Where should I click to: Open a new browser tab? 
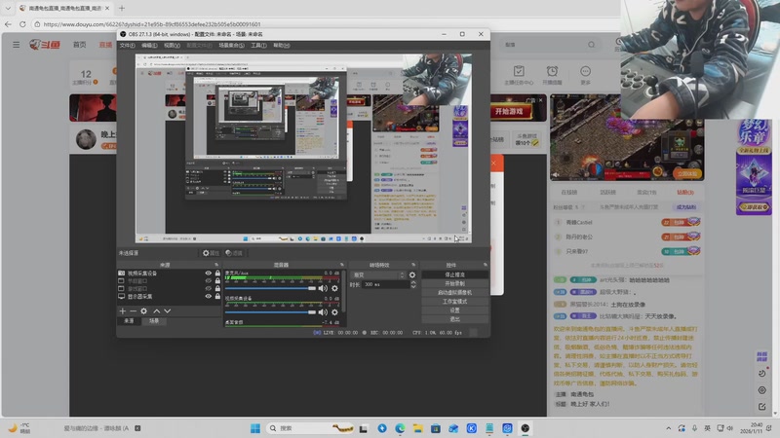122,8
